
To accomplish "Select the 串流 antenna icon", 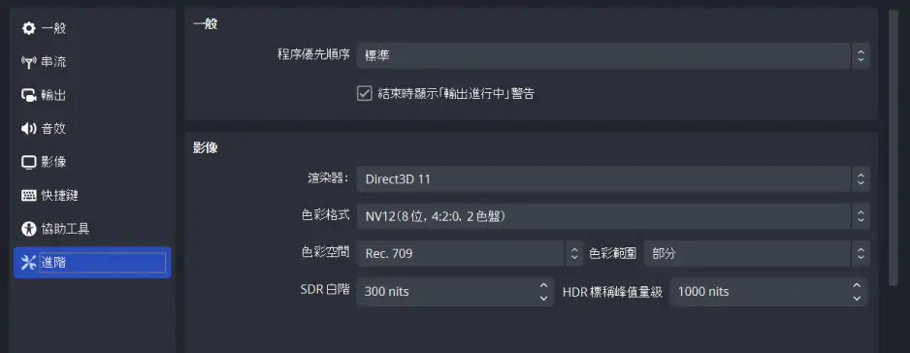I will [28, 62].
